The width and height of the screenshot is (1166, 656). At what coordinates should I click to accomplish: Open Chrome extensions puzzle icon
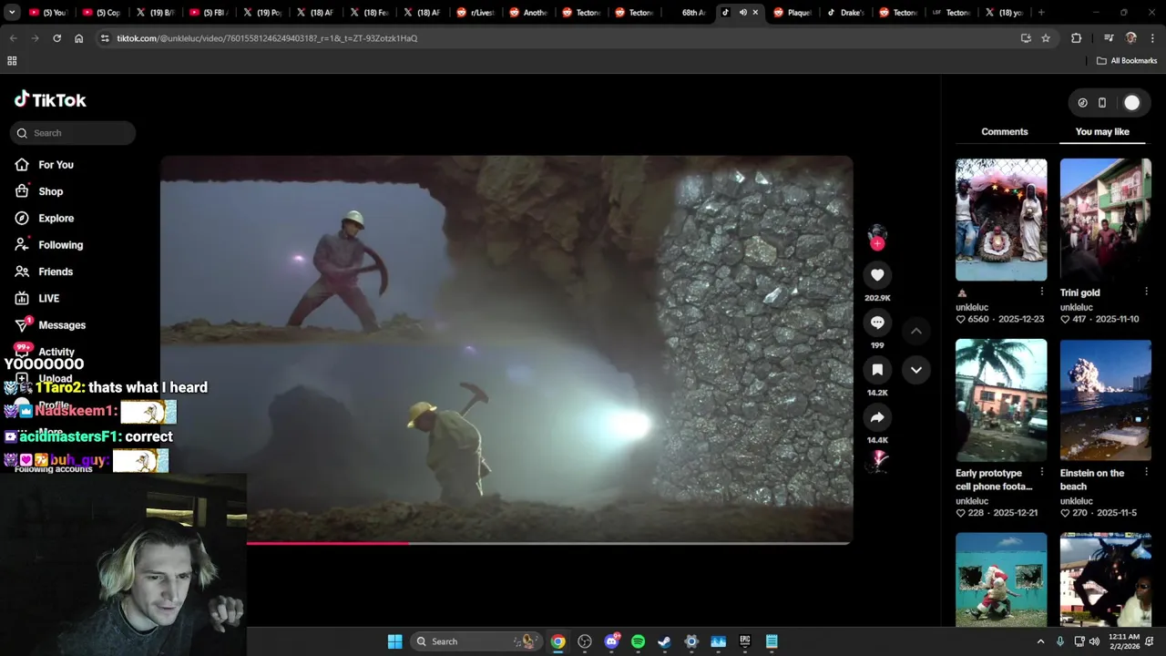pyautogui.click(x=1076, y=38)
